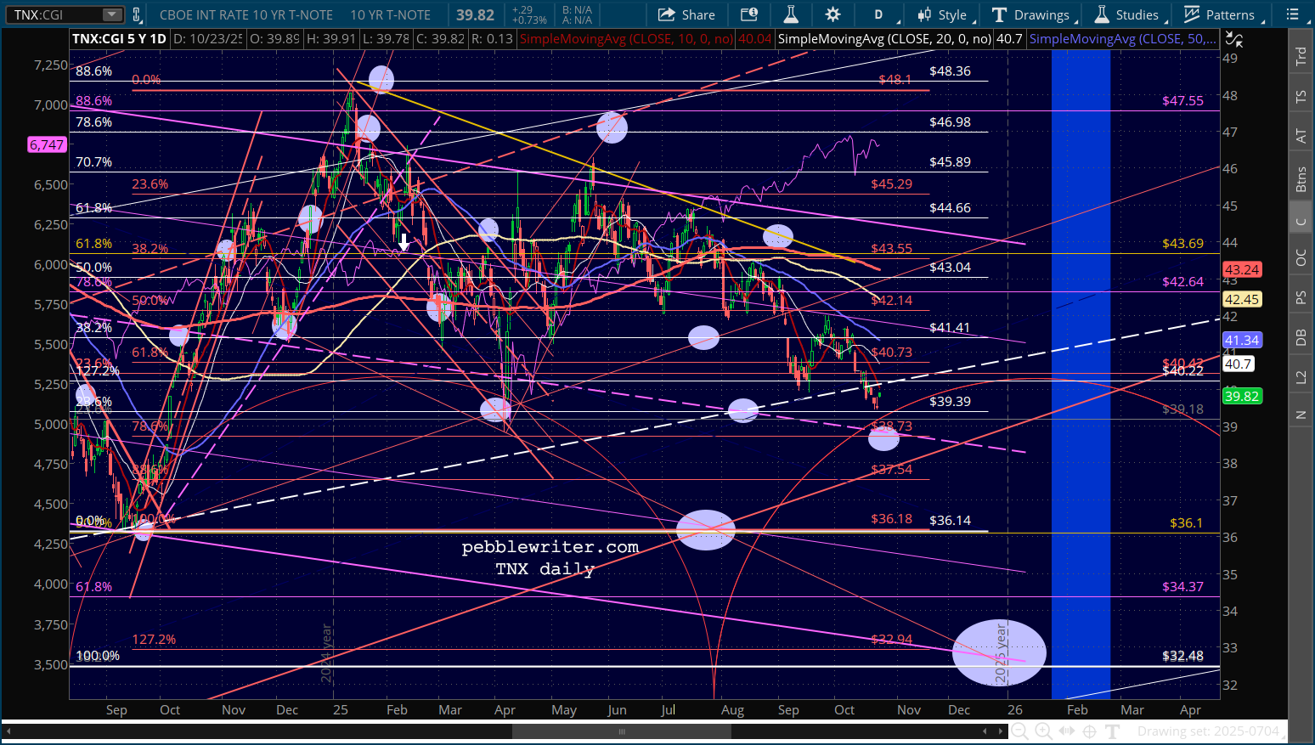1315x745 pixels.
Task: Activate the crosshair cursor icon
Action: (1089, 731)
